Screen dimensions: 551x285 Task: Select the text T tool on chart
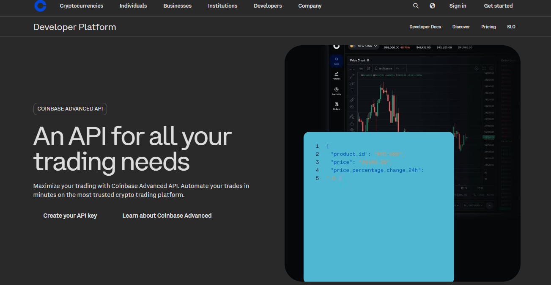click(x=352, y=91)
